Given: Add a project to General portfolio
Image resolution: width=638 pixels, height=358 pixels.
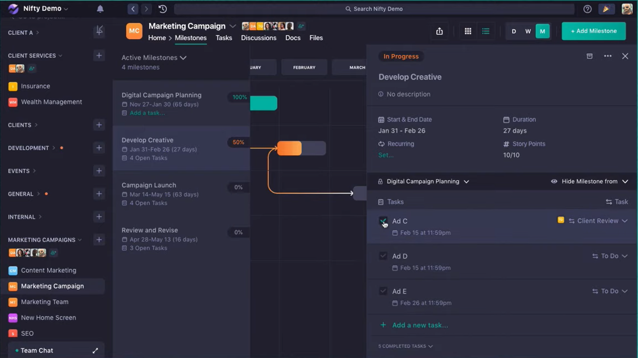Looking at the screenshot, I should 99,194.
